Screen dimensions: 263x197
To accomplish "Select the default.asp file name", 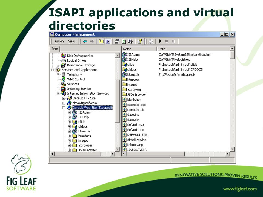I will pyautogui.click(x=135, y=125).
